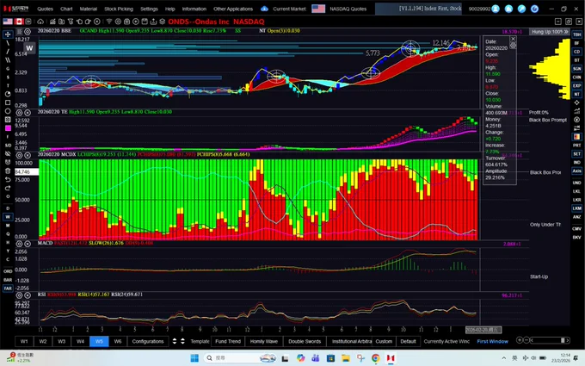The image size is (585, 366).
Task: Click the layers stack toolbar icon
Action: pyautogui.click(x=163, y=22)
